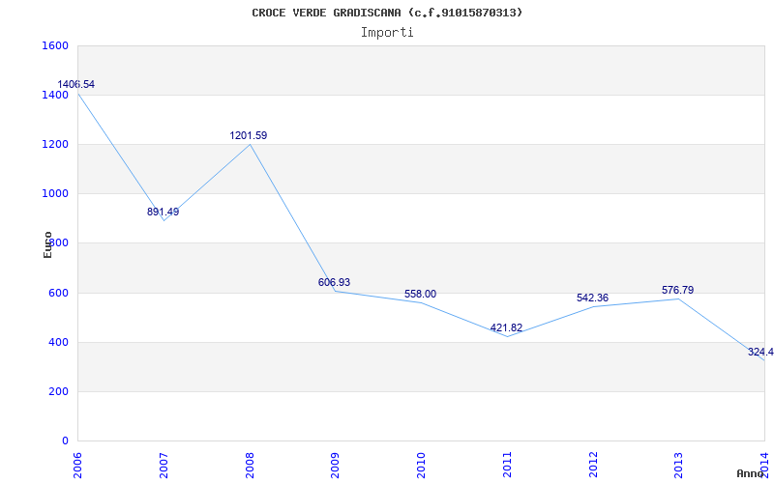Click the 1000 y-axis tick label
The image size is (774, 483).
click(56, 194)
